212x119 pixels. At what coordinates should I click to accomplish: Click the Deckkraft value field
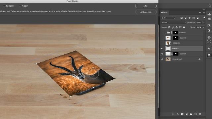pos(199,23)
